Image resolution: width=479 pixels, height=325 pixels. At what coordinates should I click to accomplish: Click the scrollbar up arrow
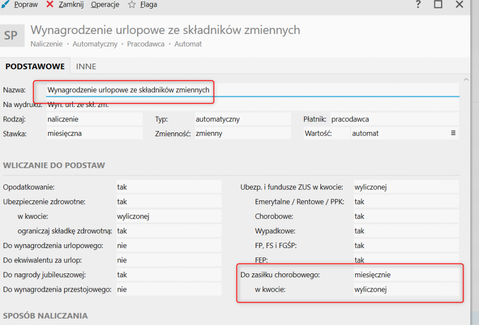[x=465, y=79]
